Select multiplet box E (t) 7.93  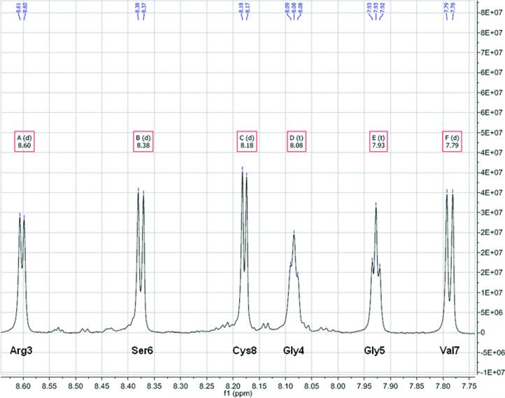378,141
